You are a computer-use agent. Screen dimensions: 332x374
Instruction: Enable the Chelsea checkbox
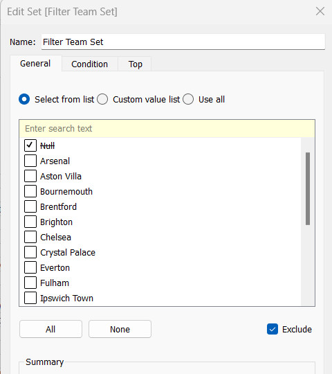(30, 237)
